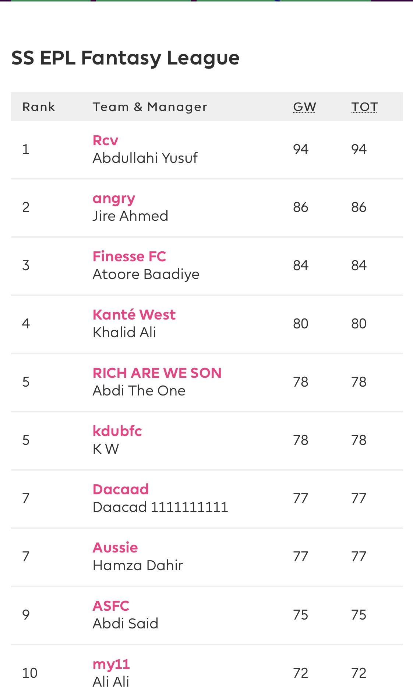The width and height of the screenshot is (413, 687).
Task: Click the TOT column header
Action: click(364, 107)
